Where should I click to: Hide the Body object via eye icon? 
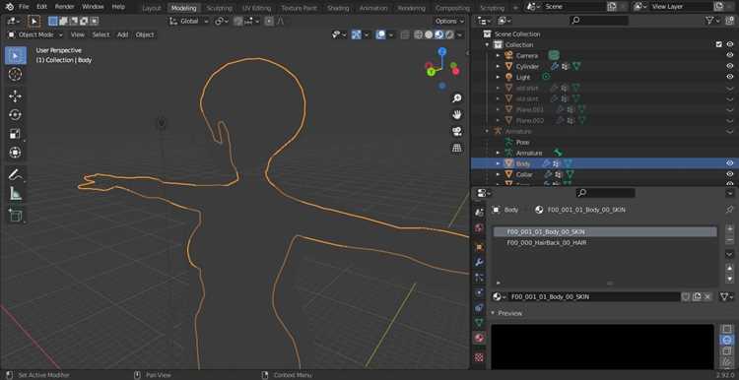click(729, 163)
